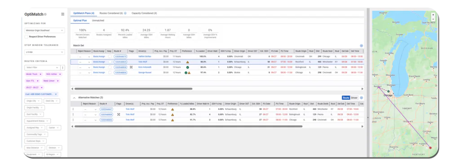The width and height of the screenshot is (460, 165).
Task: Click the green marker near Chicago on map
Action: [x=388, y=91]
